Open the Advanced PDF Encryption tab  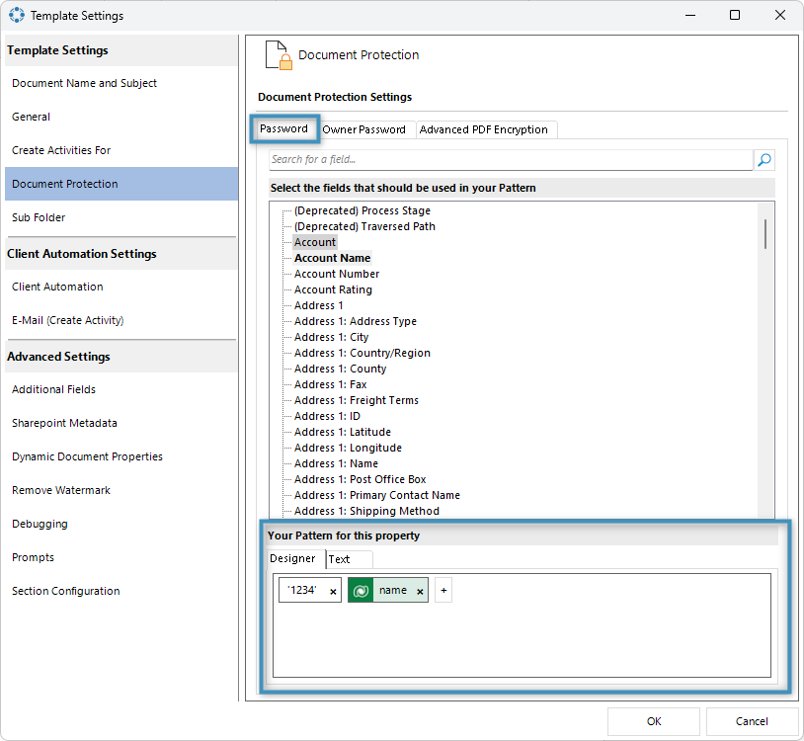(484, 129)
